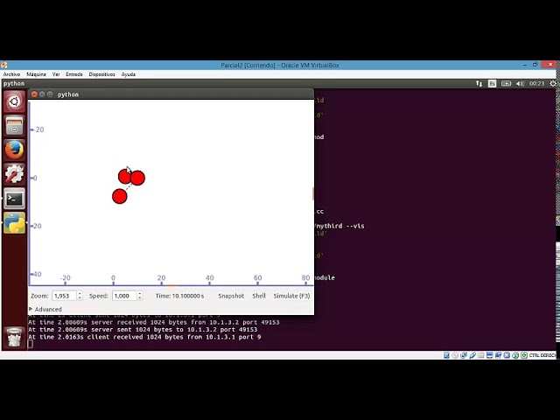Open the Ubuntu Dash home launcher icon
Screen dimensions: 560x420
(14, 101)
